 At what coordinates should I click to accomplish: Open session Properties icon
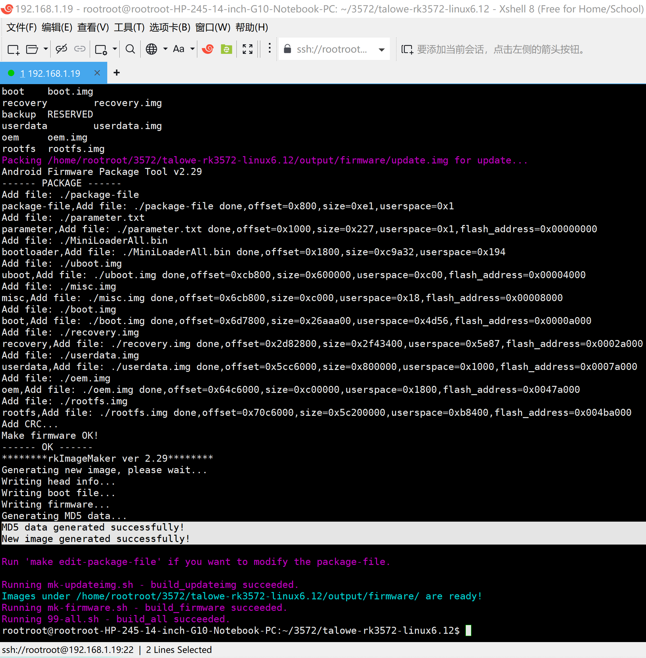click(101, 50)
